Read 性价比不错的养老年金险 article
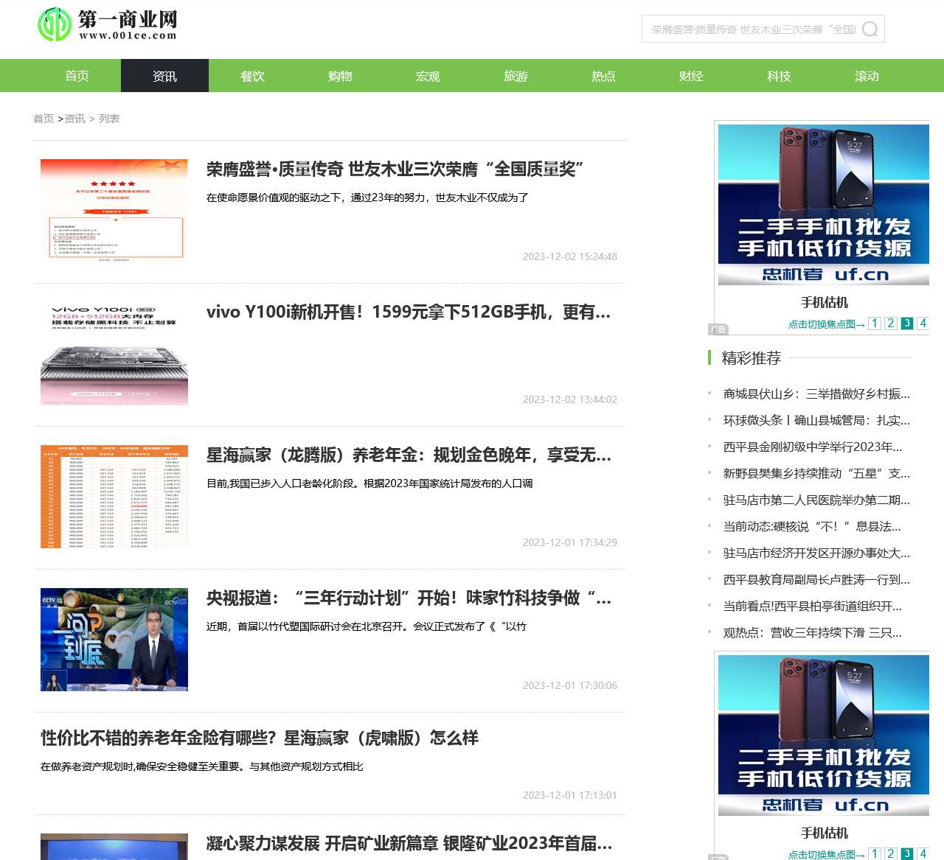Image resolution: width=944 pixels, height=860 pixels. 260,738
